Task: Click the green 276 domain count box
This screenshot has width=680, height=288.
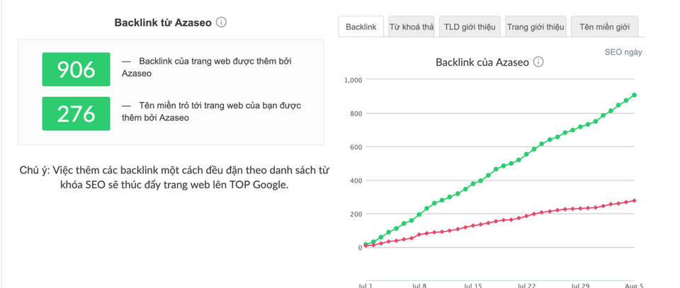Action: (x=76, y=113)
